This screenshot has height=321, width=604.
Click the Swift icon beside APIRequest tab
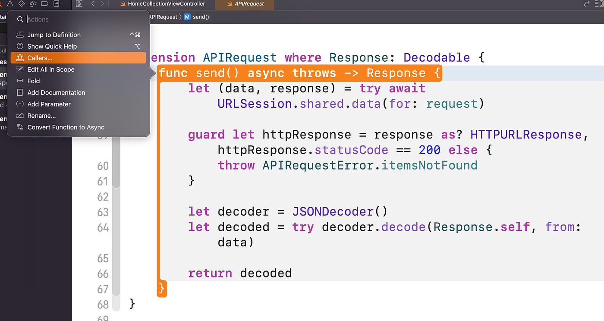(229, 4)
